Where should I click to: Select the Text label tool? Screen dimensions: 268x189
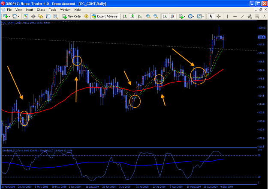(264, 16)
